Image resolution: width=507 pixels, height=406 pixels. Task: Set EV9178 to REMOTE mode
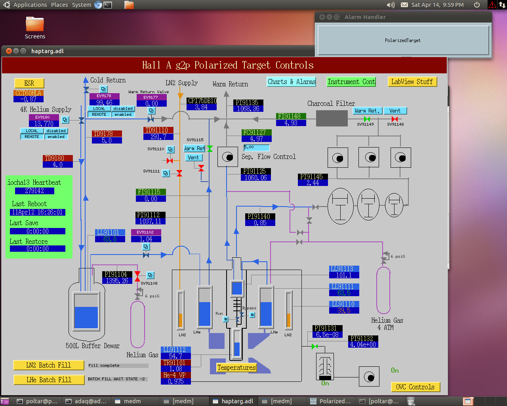(99, 115)
